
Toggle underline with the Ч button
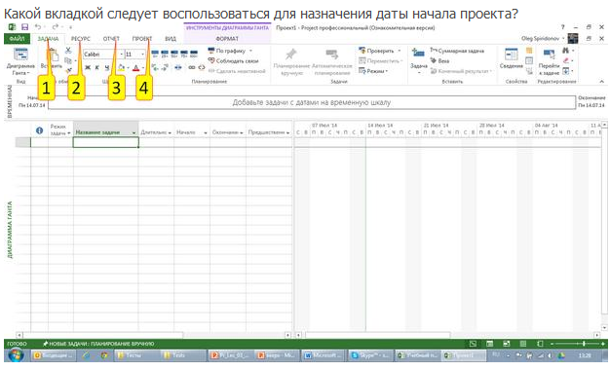[x=106, y=67]
